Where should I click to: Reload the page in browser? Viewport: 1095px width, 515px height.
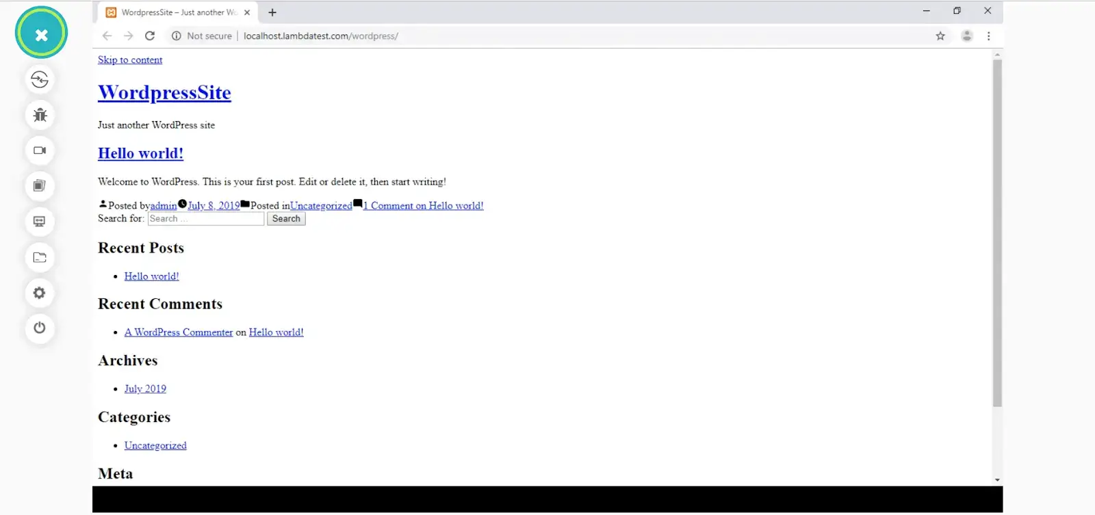pos(150,36)
